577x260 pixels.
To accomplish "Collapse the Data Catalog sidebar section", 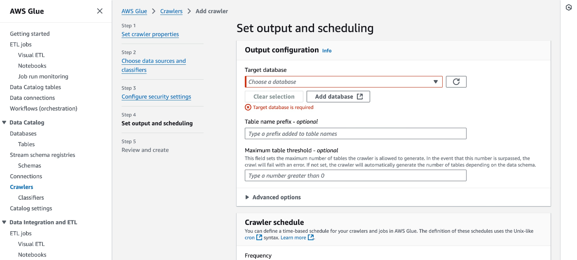I will click(x=5, y=123).
